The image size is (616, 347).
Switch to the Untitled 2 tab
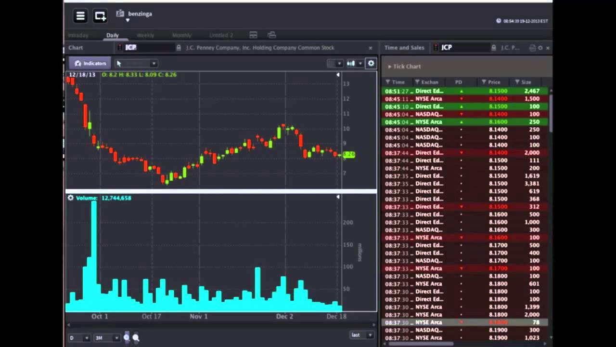click(221, 35)
